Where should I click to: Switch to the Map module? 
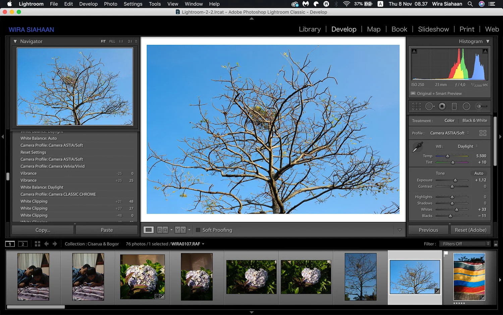tap(374, 29)
